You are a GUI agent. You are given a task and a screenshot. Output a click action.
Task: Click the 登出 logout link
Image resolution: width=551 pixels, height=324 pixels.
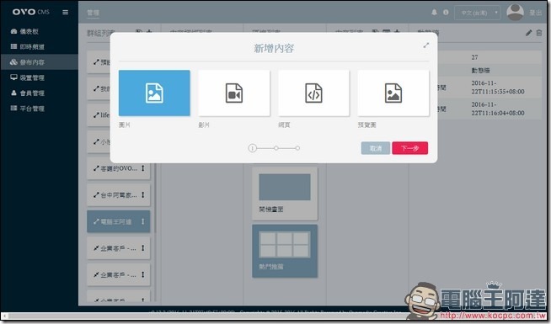point(536,13)
